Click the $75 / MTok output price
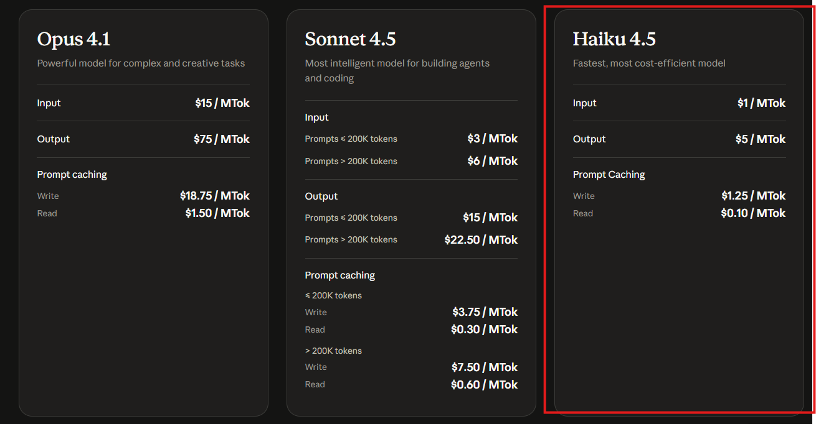The image size is (816, 424). pyautogui.click(x=221, y=139)
